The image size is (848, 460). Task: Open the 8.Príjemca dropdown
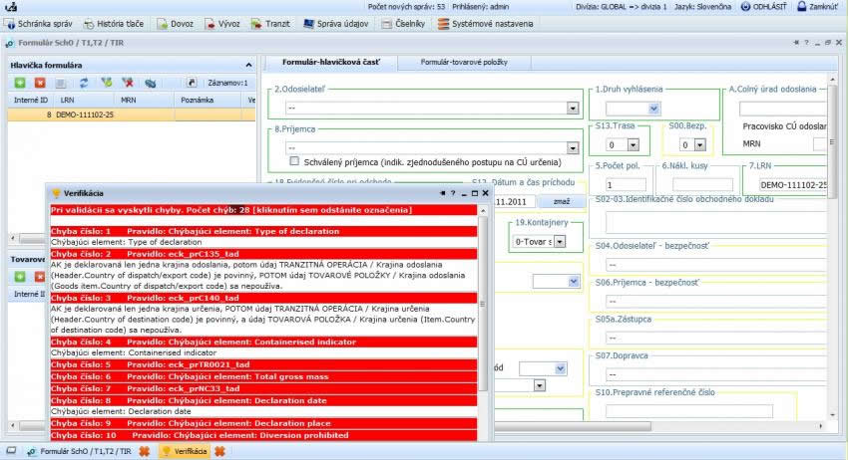click(573, 147)
